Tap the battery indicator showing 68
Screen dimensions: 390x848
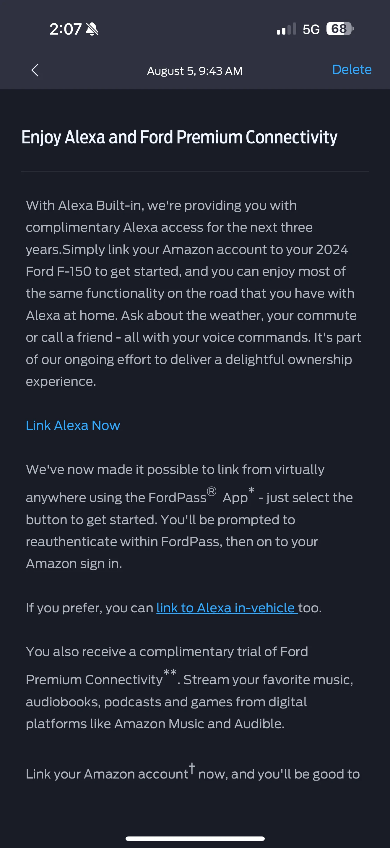coord(340,29)
